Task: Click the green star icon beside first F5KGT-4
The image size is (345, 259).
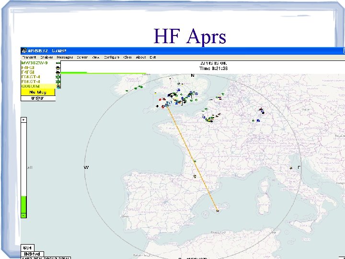Action: (58, 77)
